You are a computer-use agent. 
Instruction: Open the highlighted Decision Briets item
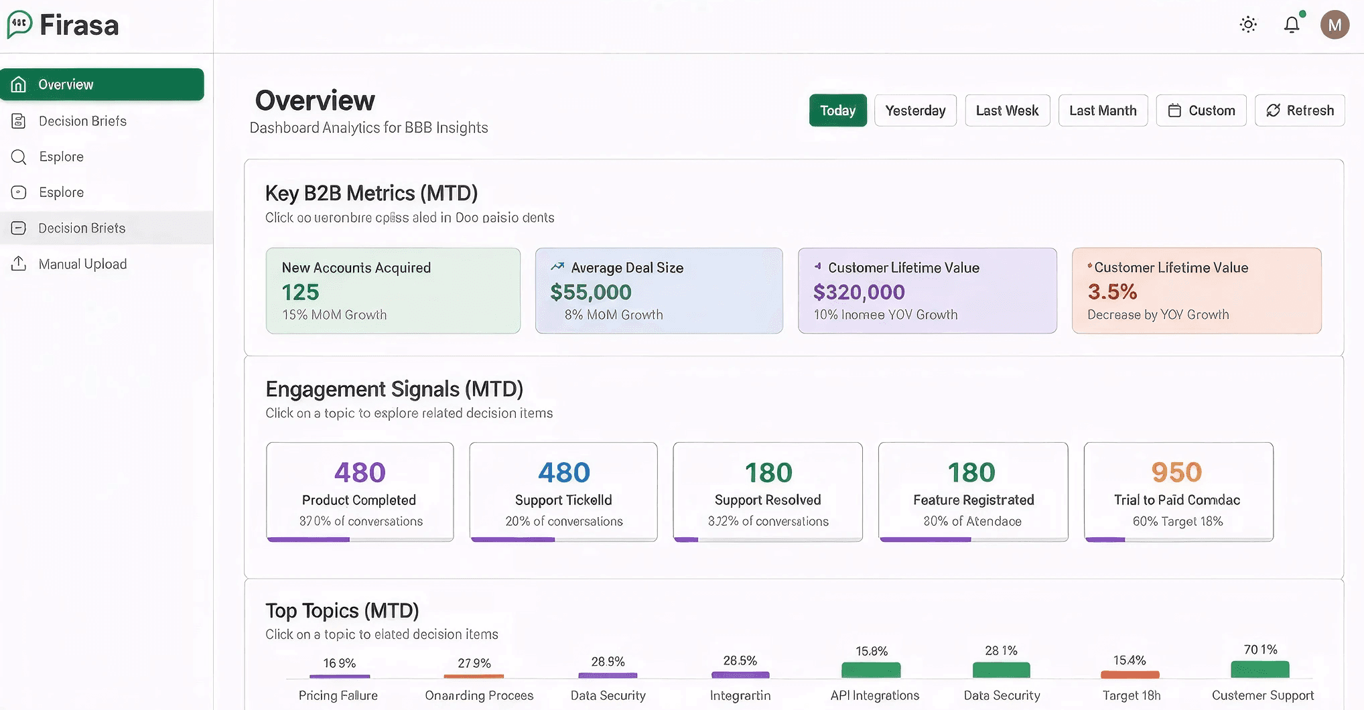[106, 228]
